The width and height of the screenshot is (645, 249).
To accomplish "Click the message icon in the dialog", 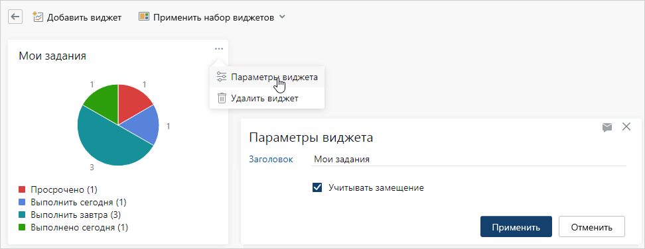I will 607,128.
